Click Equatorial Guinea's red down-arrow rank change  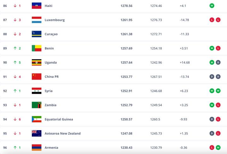(15, 119)
